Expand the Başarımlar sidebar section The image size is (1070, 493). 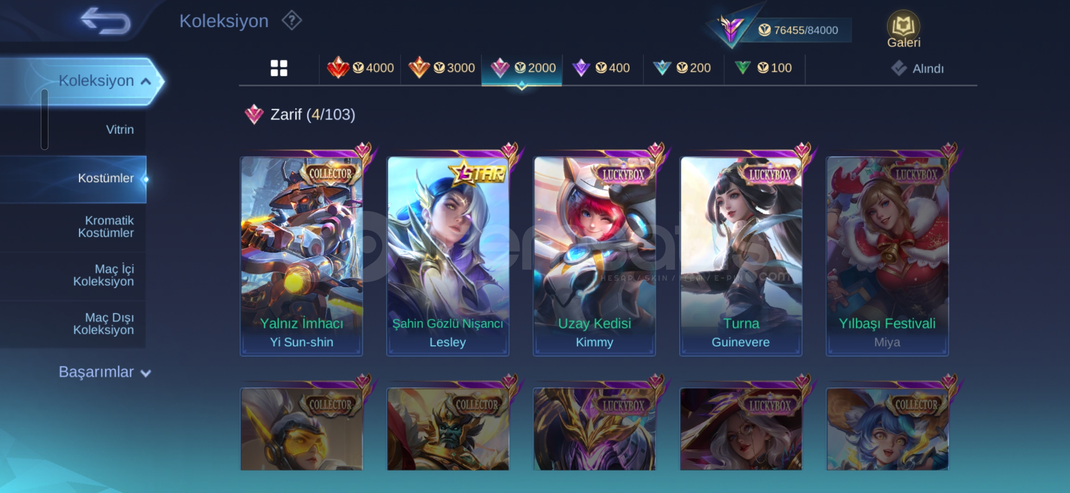[104, 372]
